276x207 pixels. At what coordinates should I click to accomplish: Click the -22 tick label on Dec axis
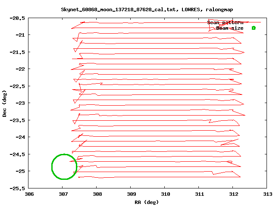point(20,69)
